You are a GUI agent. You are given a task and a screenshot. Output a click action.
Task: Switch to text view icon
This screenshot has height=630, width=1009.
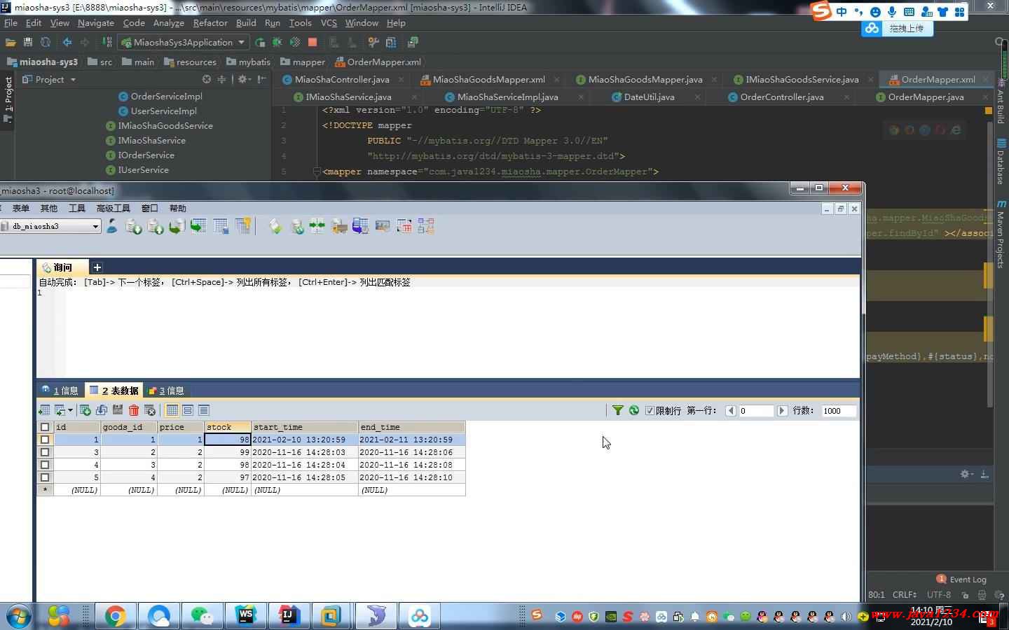tap(204, 410)
